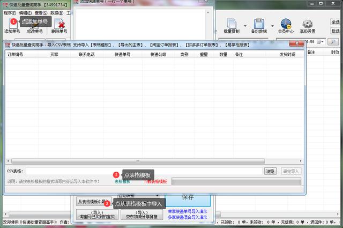Screen dimensions: 343x228
Task: Click the 时效 column header in main window
Action: point(335,52)
